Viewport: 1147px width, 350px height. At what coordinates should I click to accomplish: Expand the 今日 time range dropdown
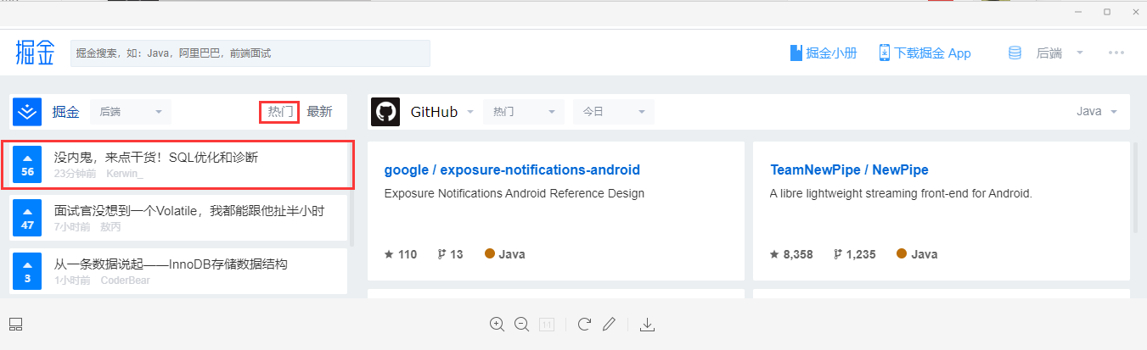(614, 112)
